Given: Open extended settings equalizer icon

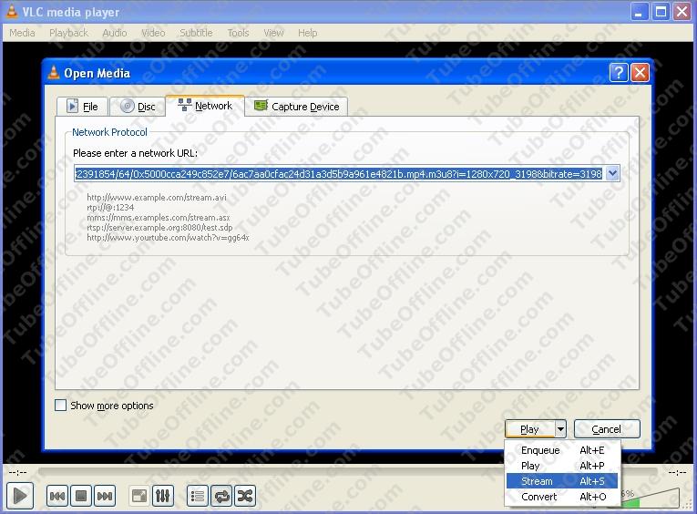Looking at the screenshot, I should pos(163,496).
